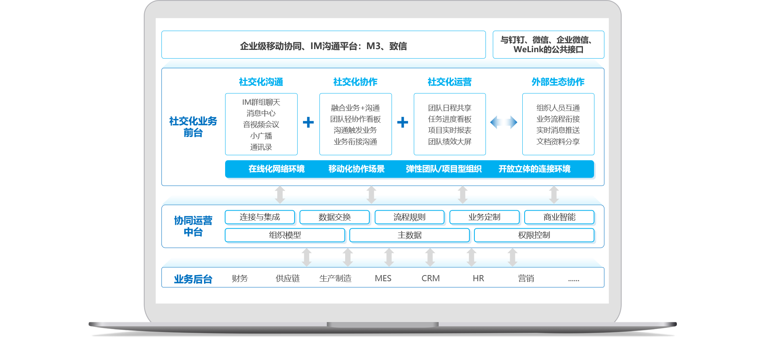This screenshot has width=767, height=338.
Task: Click the 权限控制 box
Action: pyautogui.click(x=534, y=235)
